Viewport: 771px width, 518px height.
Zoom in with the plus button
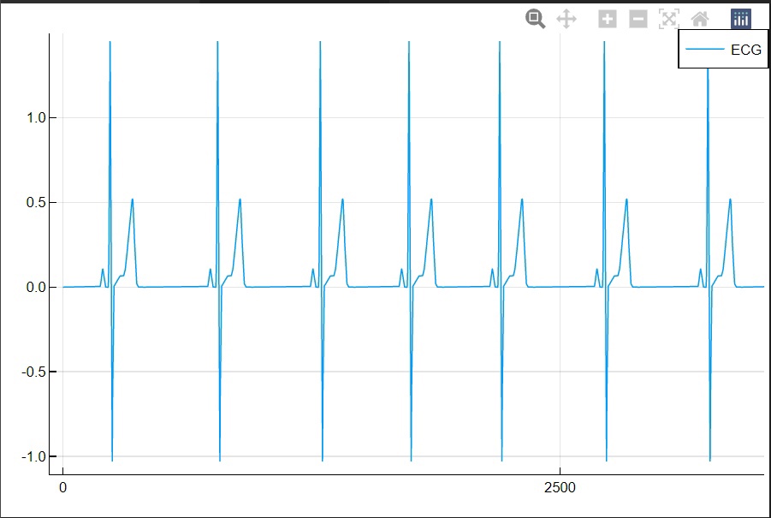tap(608, 19)
